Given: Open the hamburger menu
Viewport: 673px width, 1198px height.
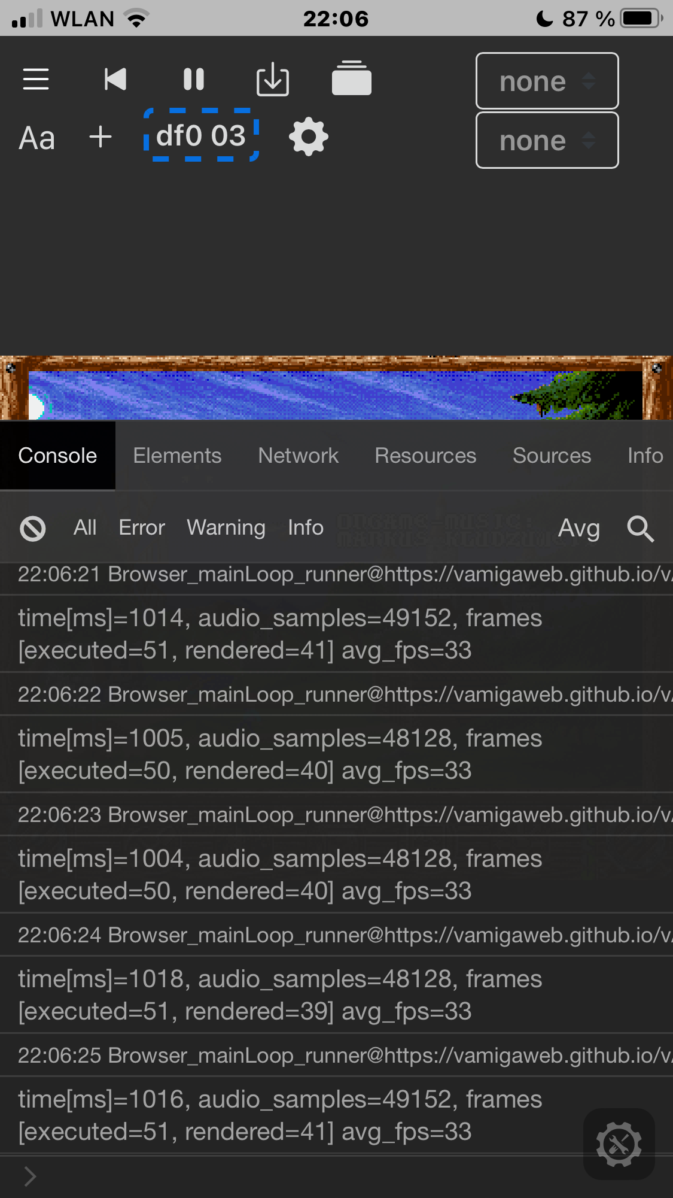Looking at the screenshot, I should click(x=35, y=78).
